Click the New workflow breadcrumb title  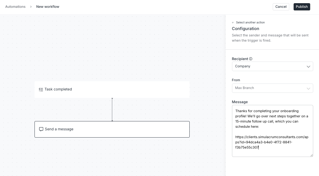tap(48, 7)
